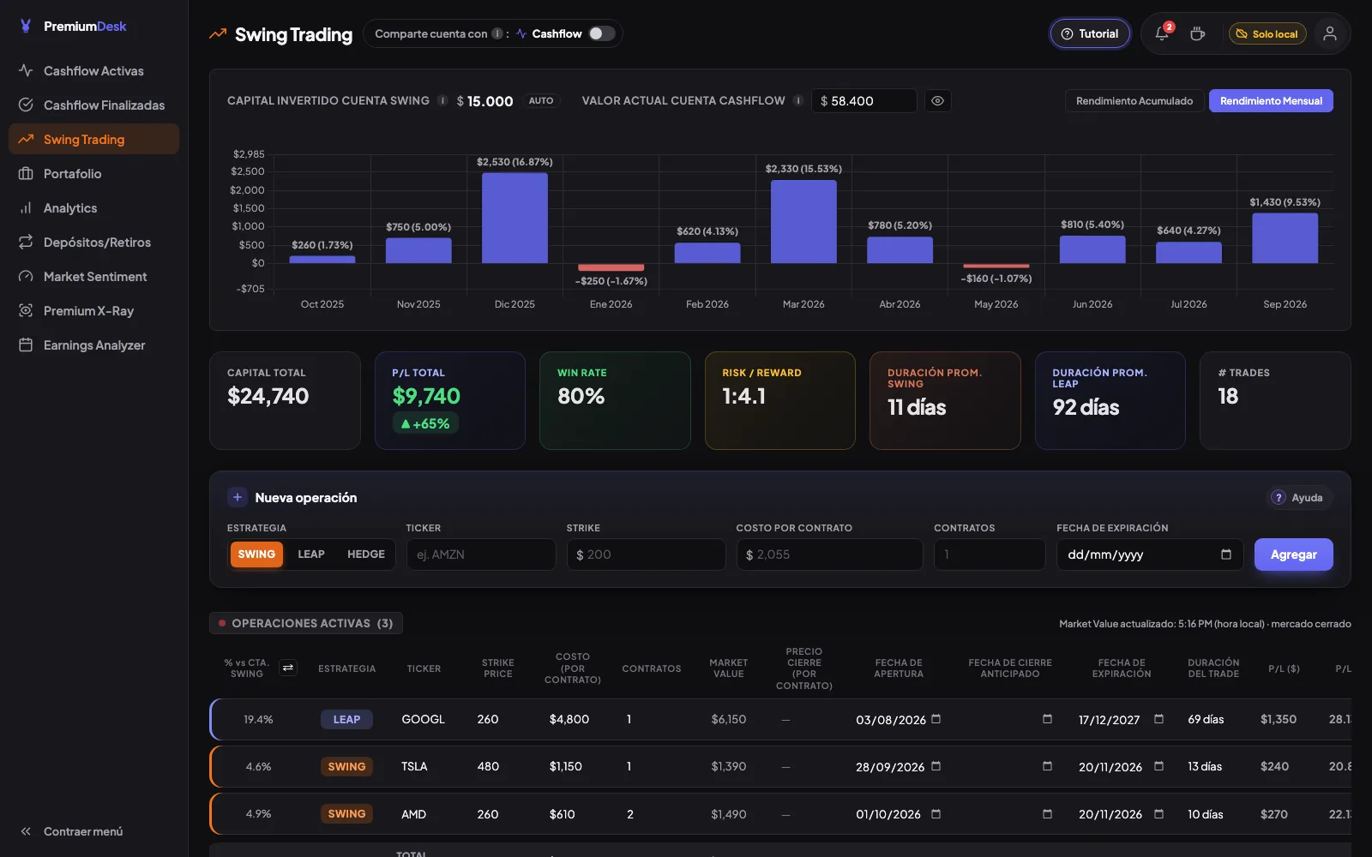Image resolution: width=1372 pixels, height=857 pixels.
Task: Open the user profile icon
Action: [1330, 33]
